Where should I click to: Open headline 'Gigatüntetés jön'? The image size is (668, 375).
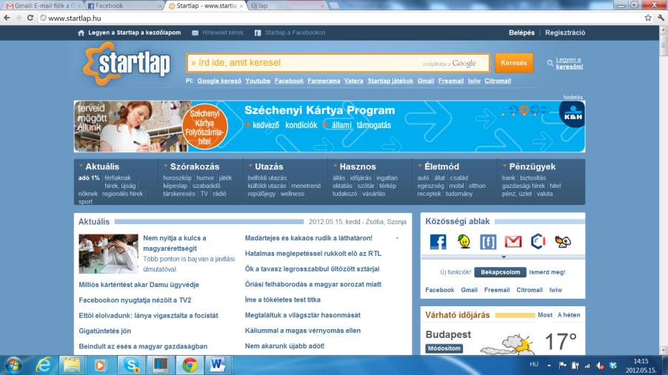(x=105, y=331)
